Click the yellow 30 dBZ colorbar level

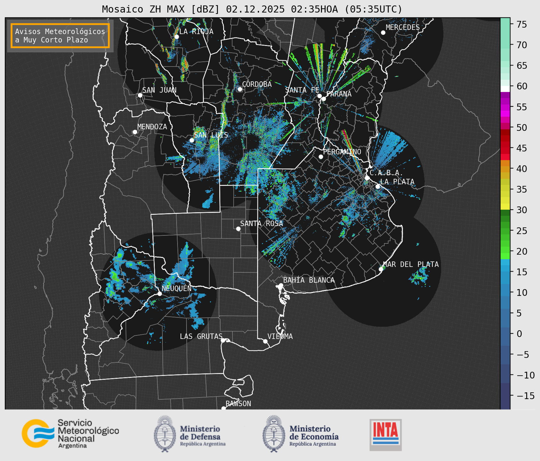coord(505,207)
